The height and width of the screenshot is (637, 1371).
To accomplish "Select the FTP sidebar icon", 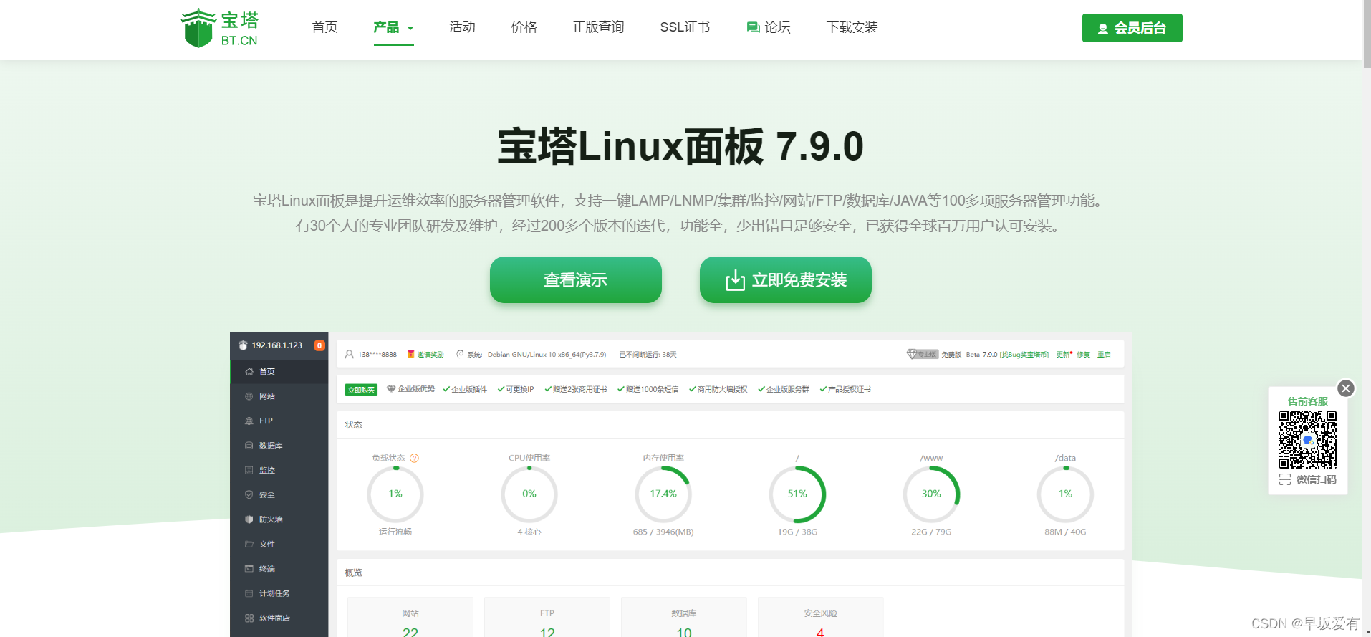I will [249, 421].
